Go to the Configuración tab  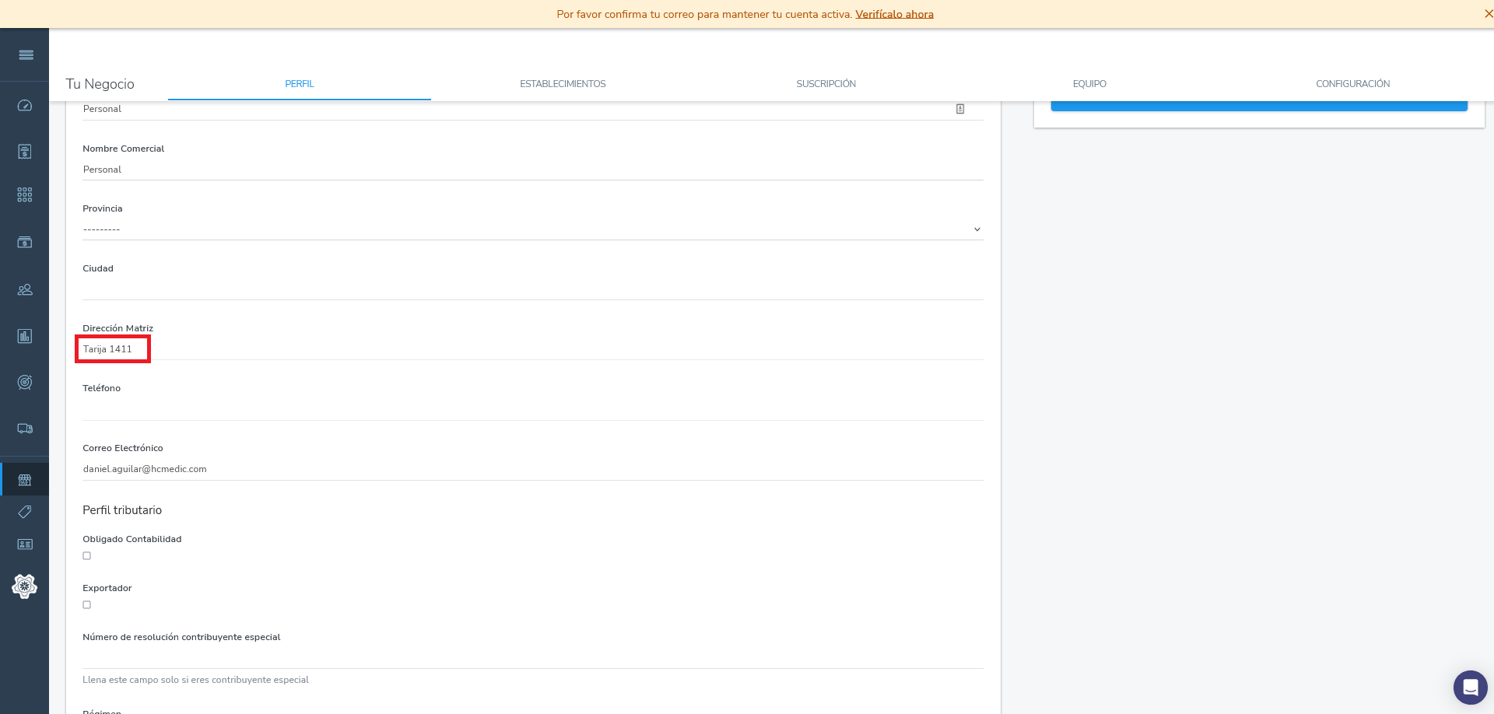(x=1352, y=84)
